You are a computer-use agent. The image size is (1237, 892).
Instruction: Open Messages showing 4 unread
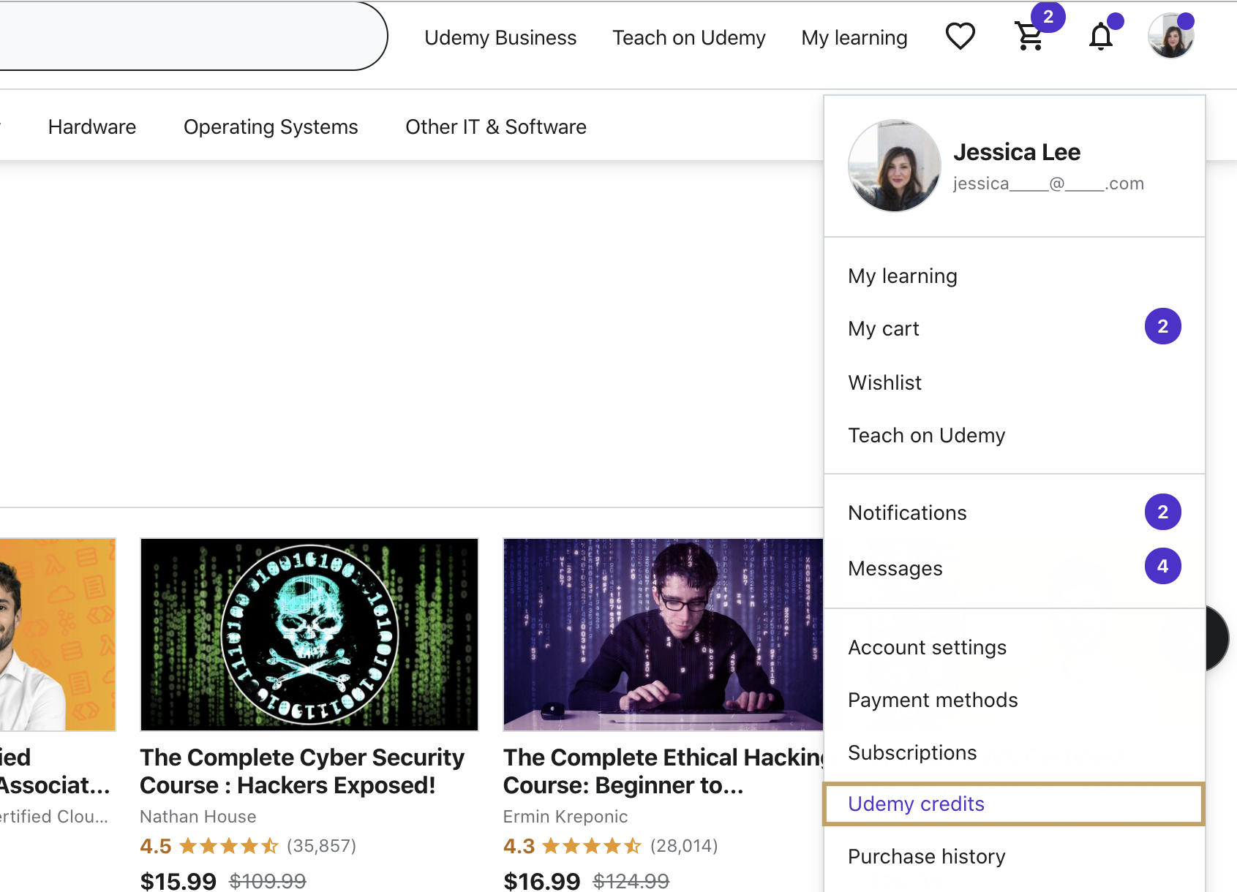point(895,568)
